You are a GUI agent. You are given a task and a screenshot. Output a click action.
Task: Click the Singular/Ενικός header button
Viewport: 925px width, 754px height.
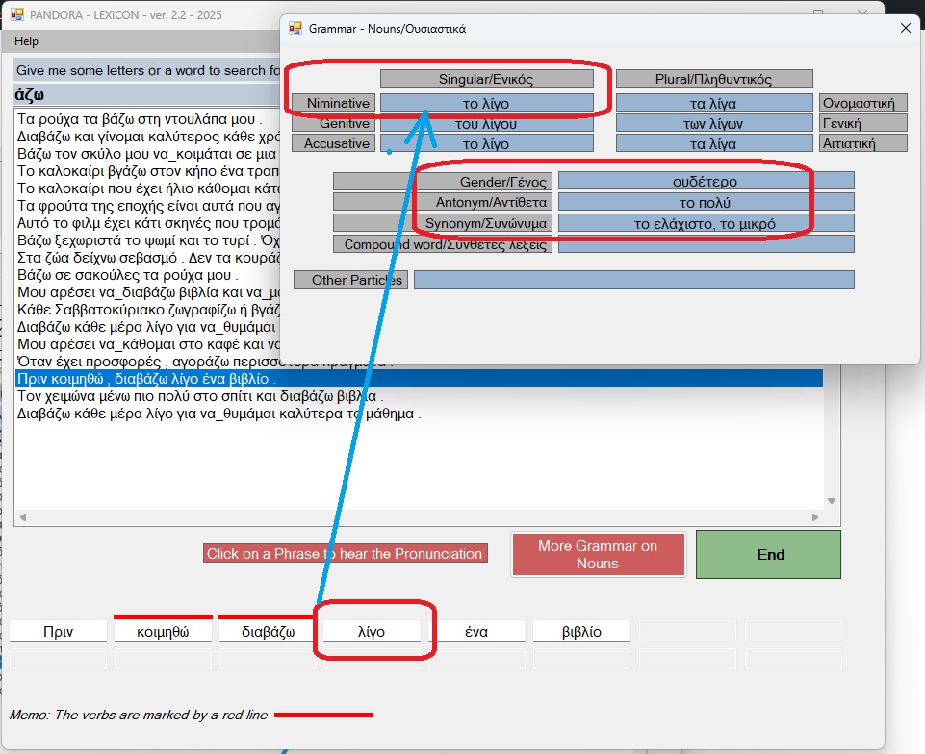[486, 79]
